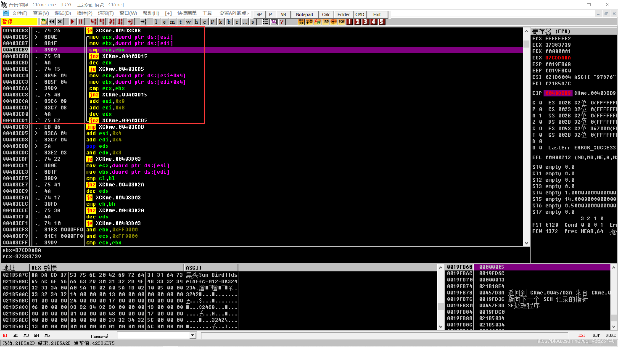Show the log window with 'l' button
Viewport: 618px width, 347px height.
coord(156,22)
